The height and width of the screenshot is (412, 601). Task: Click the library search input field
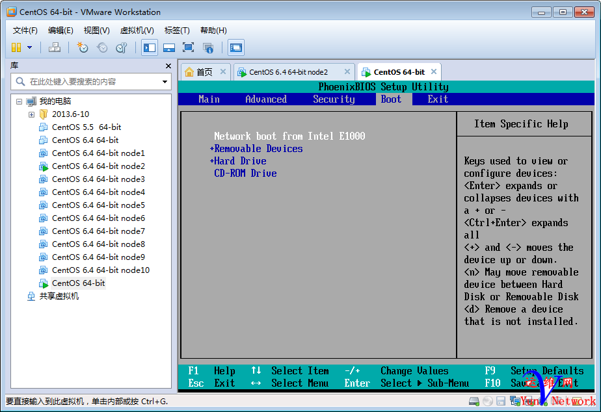point(91,82)
